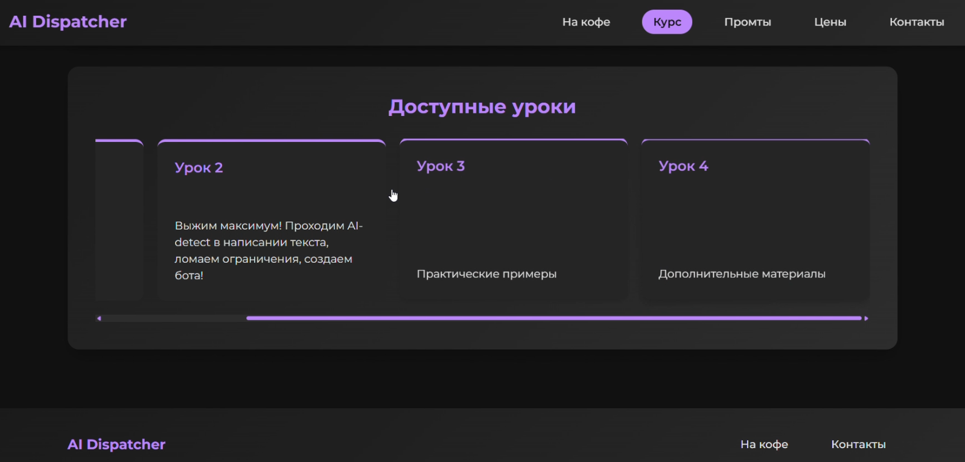Open the "Цены" navigation link
Image resolution: width=965 pixels, height=462 pixels.
pos(830,22)
